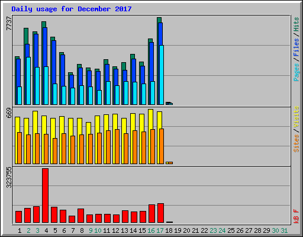Click green day label 30
Image resolution: width=303 pixels, height=237 pixels.
[x=275, y=230]
